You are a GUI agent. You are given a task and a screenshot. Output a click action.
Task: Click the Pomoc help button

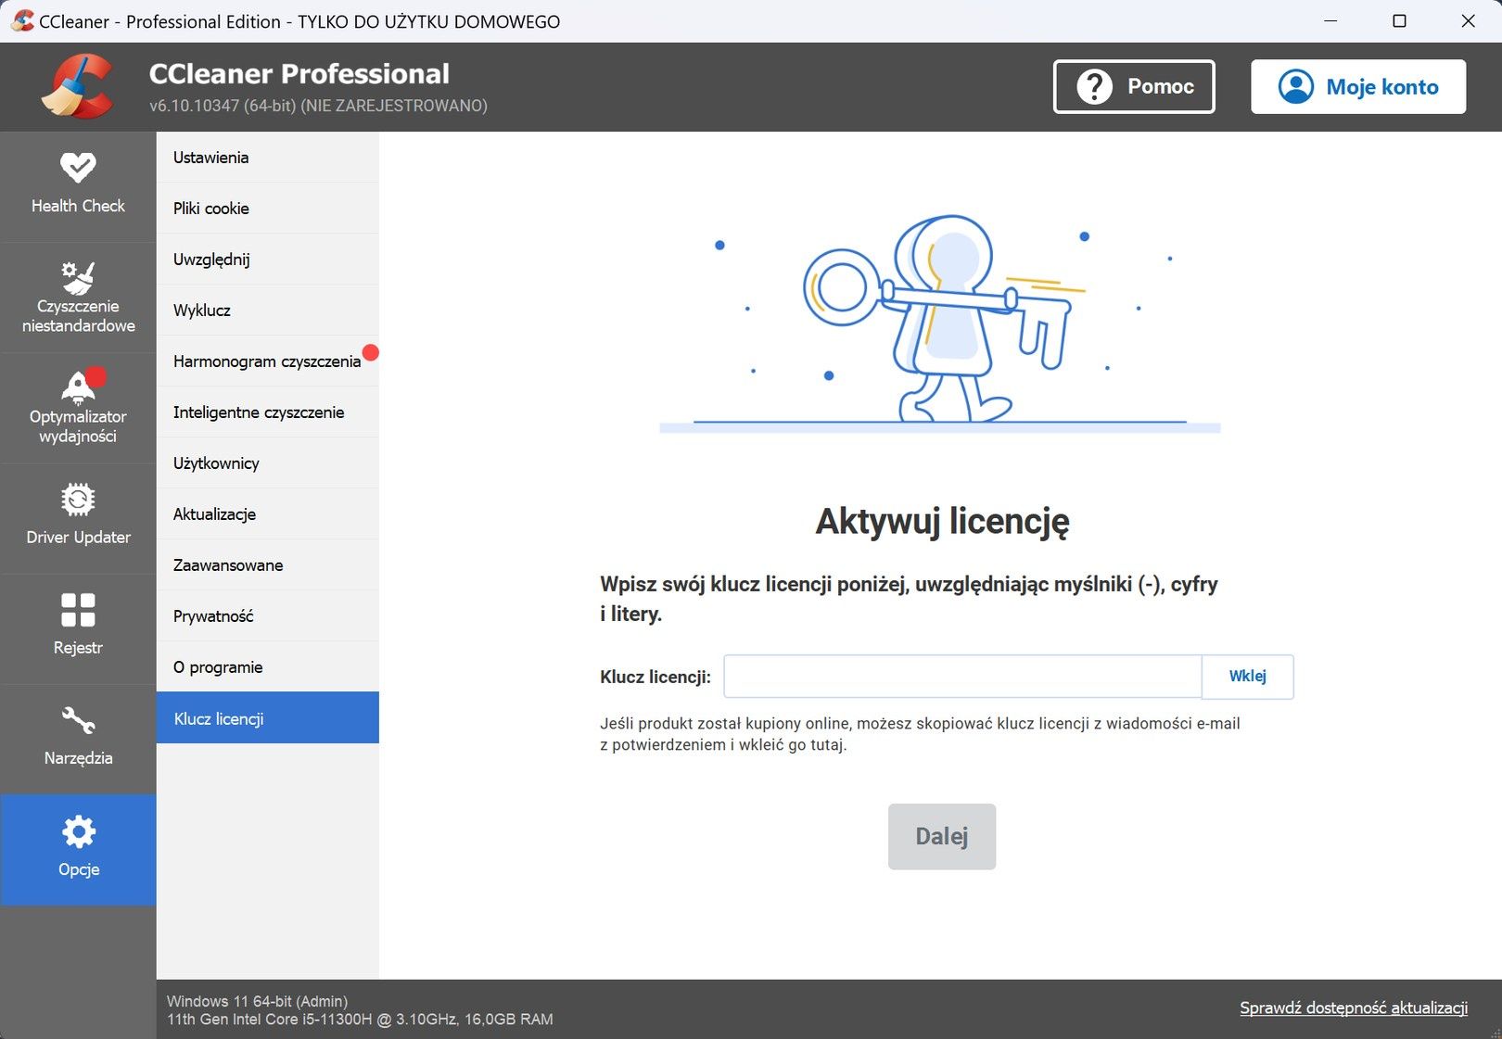tap(1134, 87)
